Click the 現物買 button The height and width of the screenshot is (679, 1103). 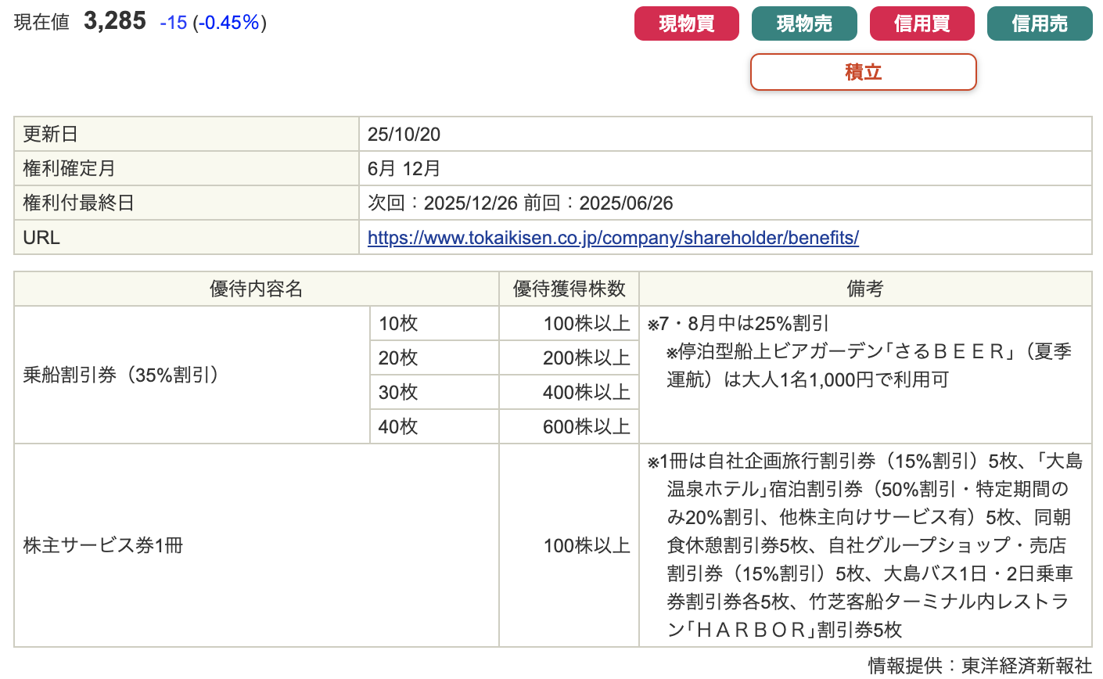tap(686, 23)
